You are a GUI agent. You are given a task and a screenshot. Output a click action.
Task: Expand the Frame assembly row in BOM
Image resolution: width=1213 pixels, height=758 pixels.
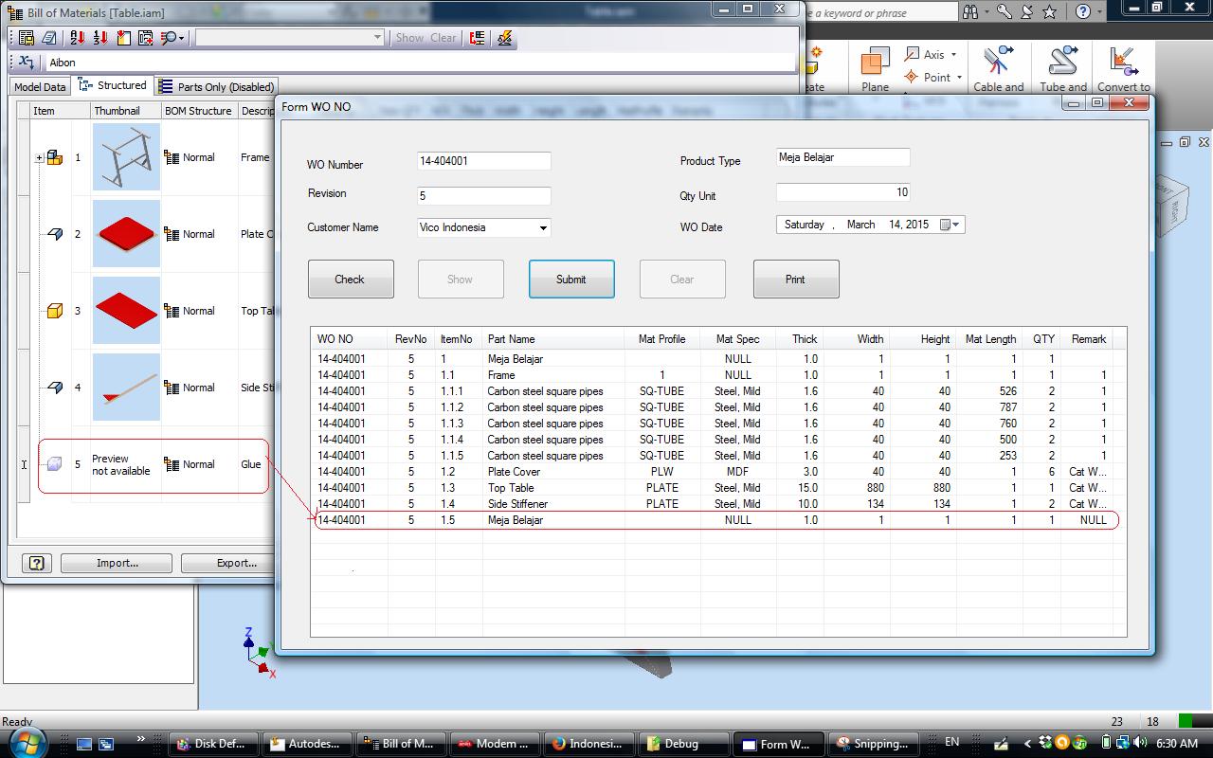click(39, 158)
